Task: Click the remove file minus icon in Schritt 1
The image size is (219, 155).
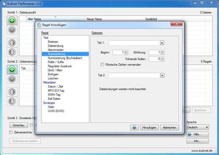Action: click(12, 30)
